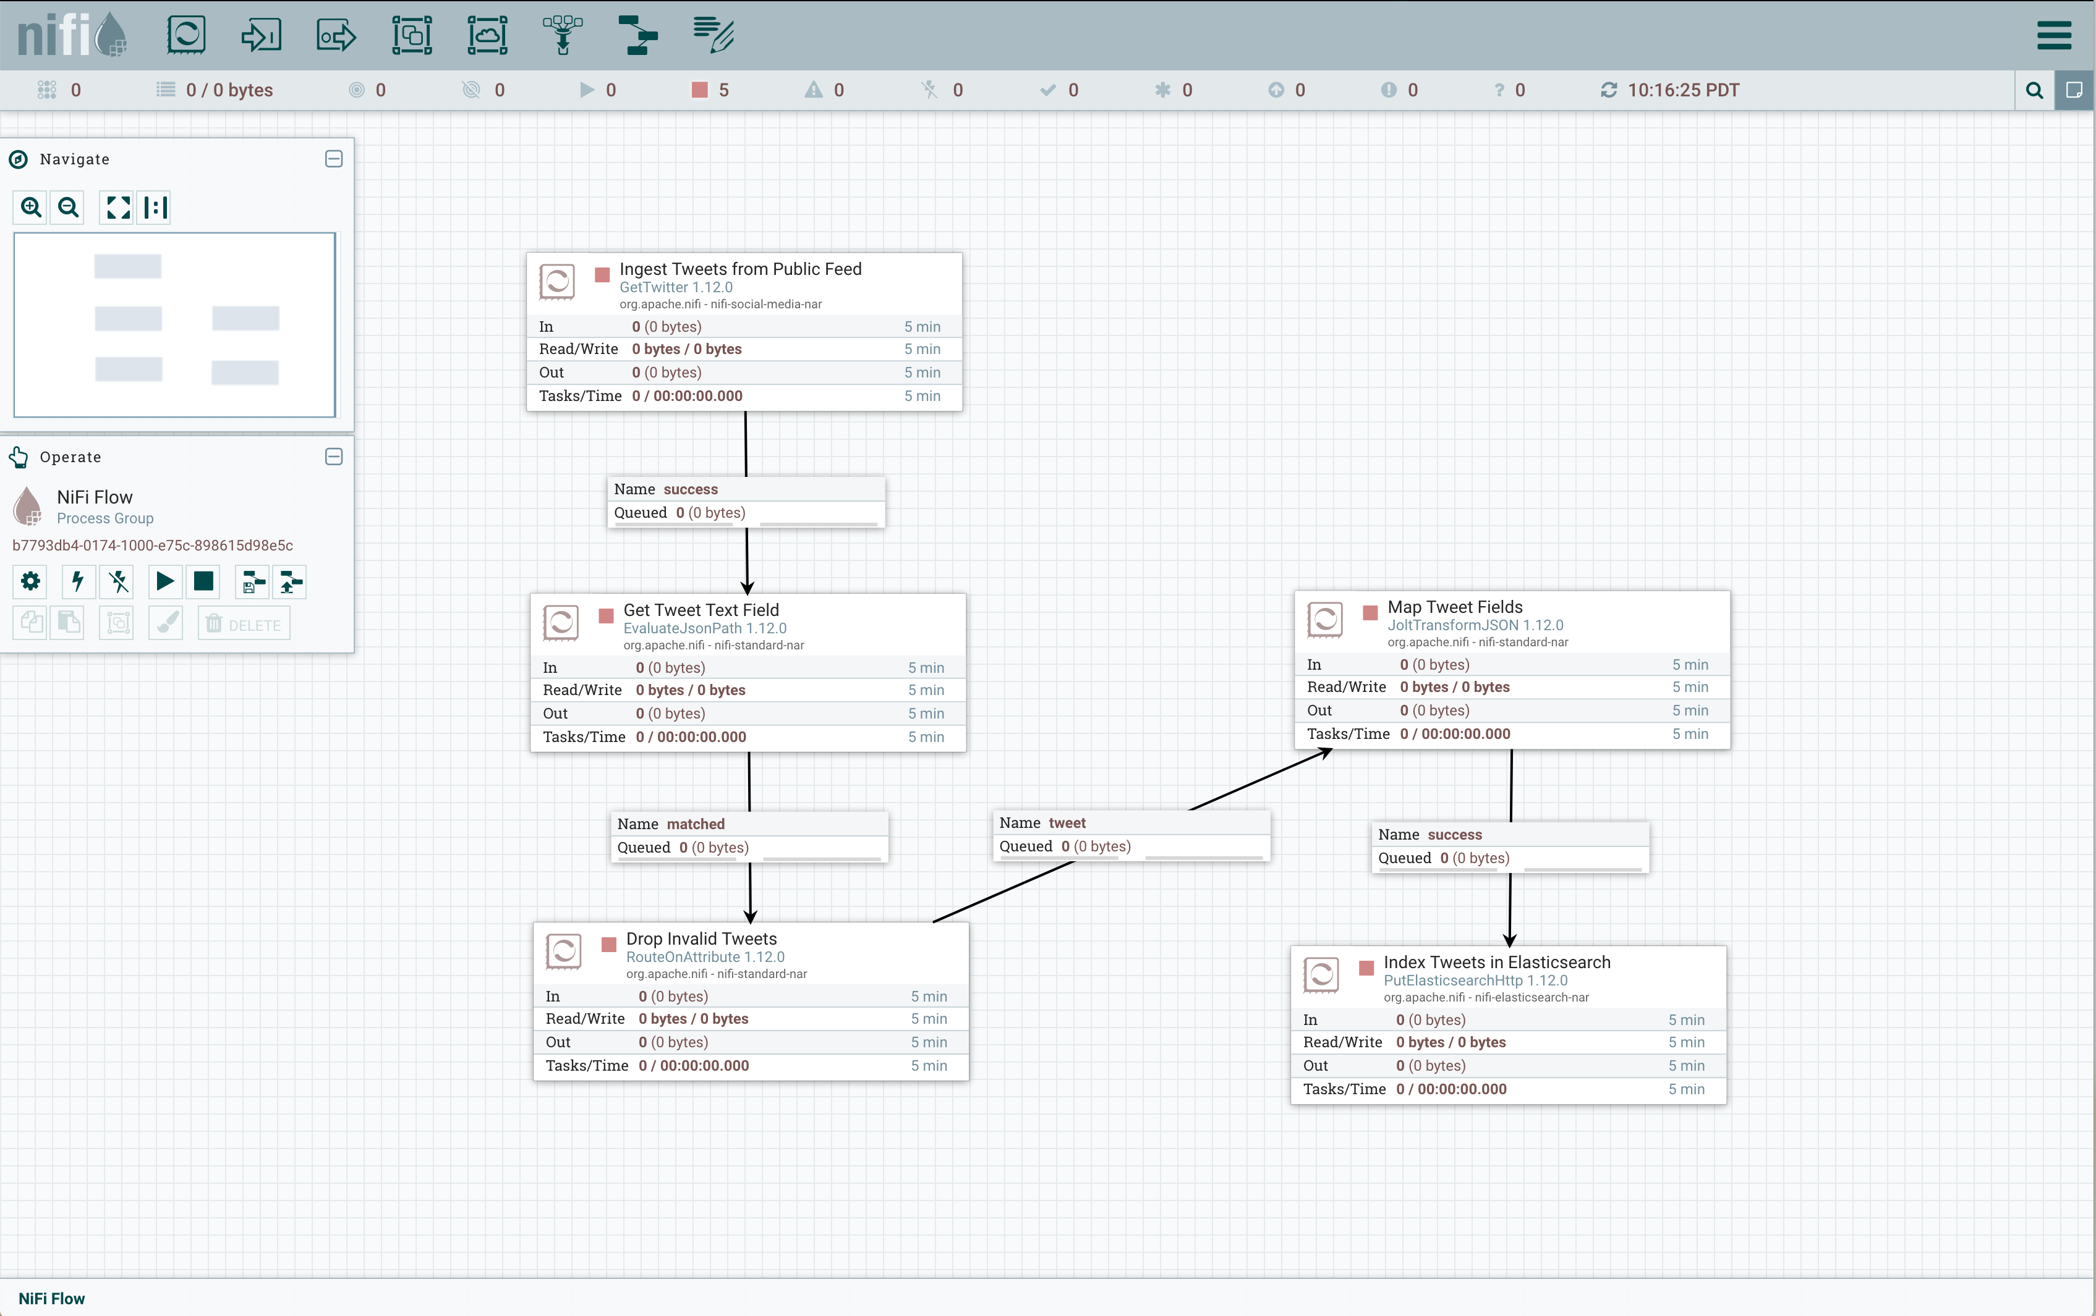This screenshot has height=1316, width=2096.
Task: Toggle the bulletin board status icon
Action: coord(2074,90)
